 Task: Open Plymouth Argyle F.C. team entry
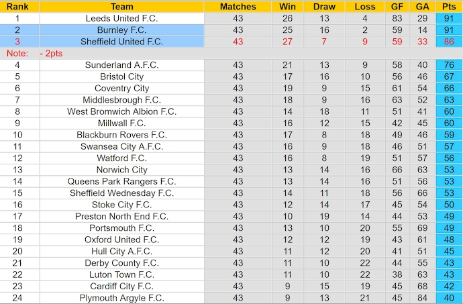(x=121, y=298)
